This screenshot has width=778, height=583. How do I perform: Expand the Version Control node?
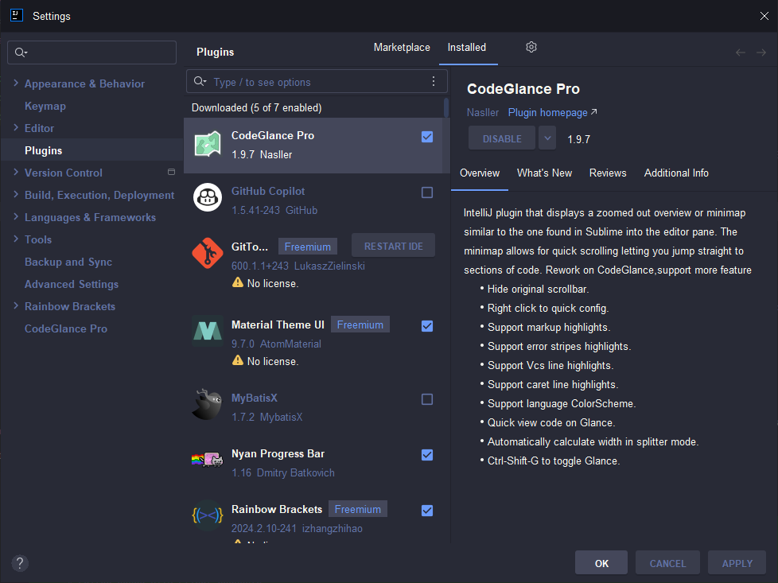coord(16,172)
